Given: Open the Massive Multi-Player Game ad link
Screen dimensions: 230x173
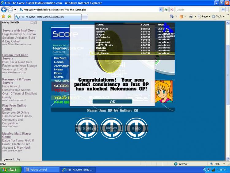Looking at the screenshot, I should pos(17,135).
